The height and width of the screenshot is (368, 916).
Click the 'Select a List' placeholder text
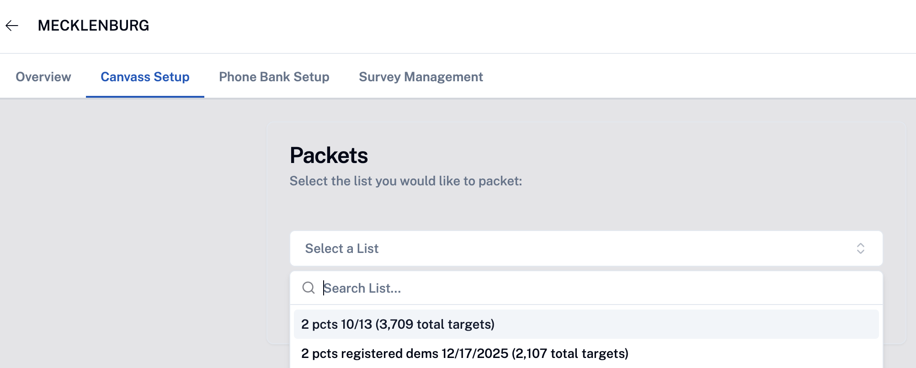coord(342,248)
